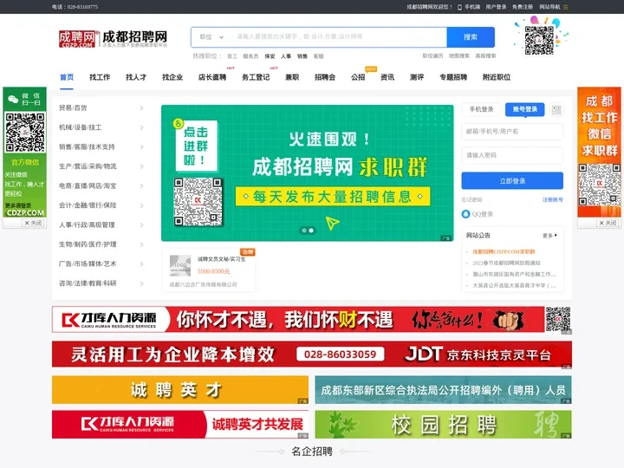Close the right 求职群 floating ad

click(608, 223)
